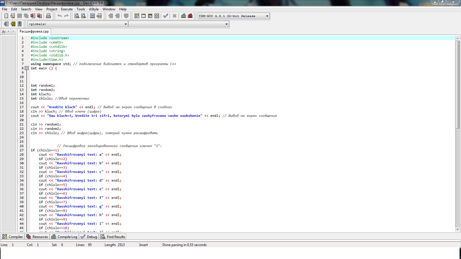The width and height of the screenshot is (461, 259).
Task: Click the Print icon in toolbar
Action: [x=48, y=16]
